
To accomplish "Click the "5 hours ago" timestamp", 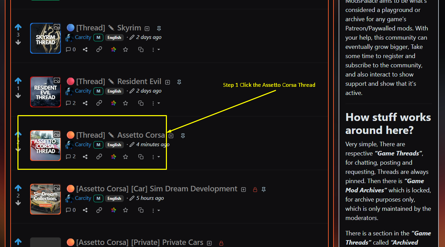I will click(150, 198).
